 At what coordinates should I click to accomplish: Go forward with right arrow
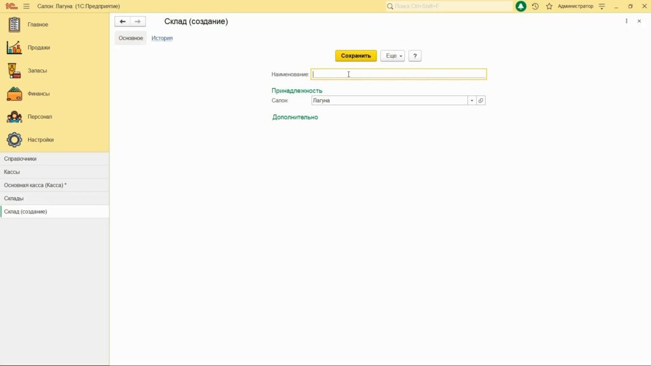click(138, 22)
